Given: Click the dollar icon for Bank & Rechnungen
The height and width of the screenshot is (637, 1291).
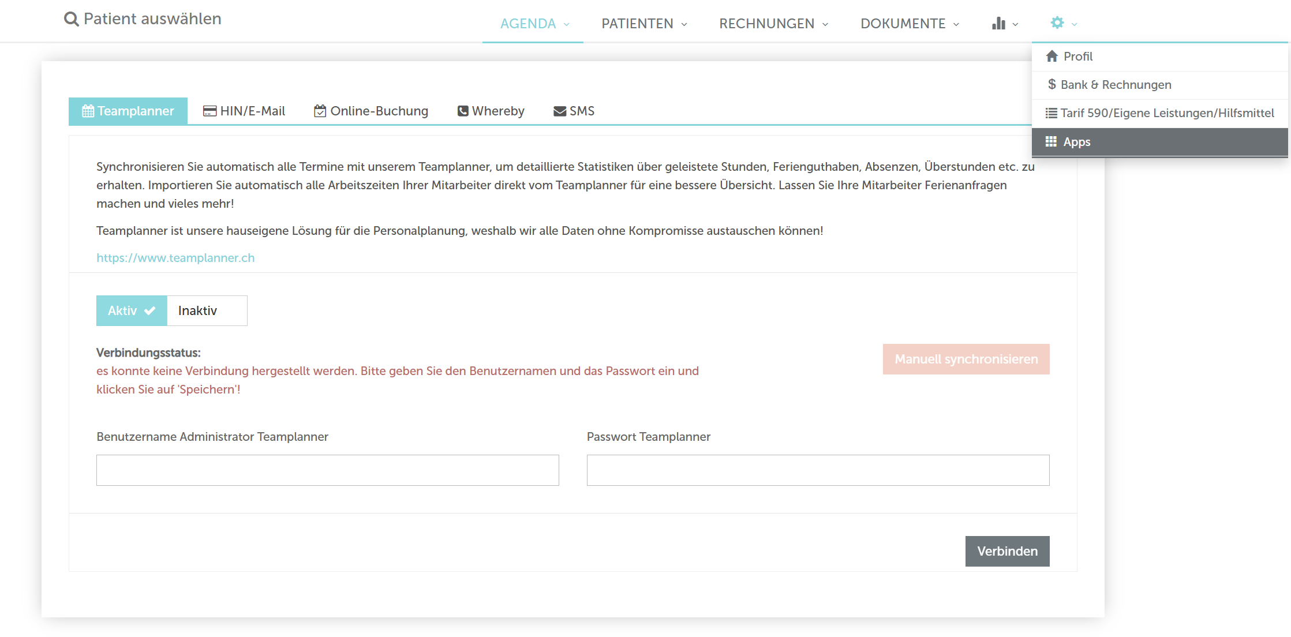Looking at the screenshot, I should point(1051,85).
